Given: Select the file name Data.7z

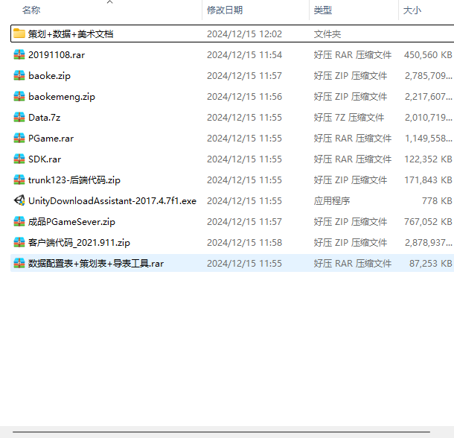Looking at the screenshot, I should pyautogui.click(x=45, y=118).
